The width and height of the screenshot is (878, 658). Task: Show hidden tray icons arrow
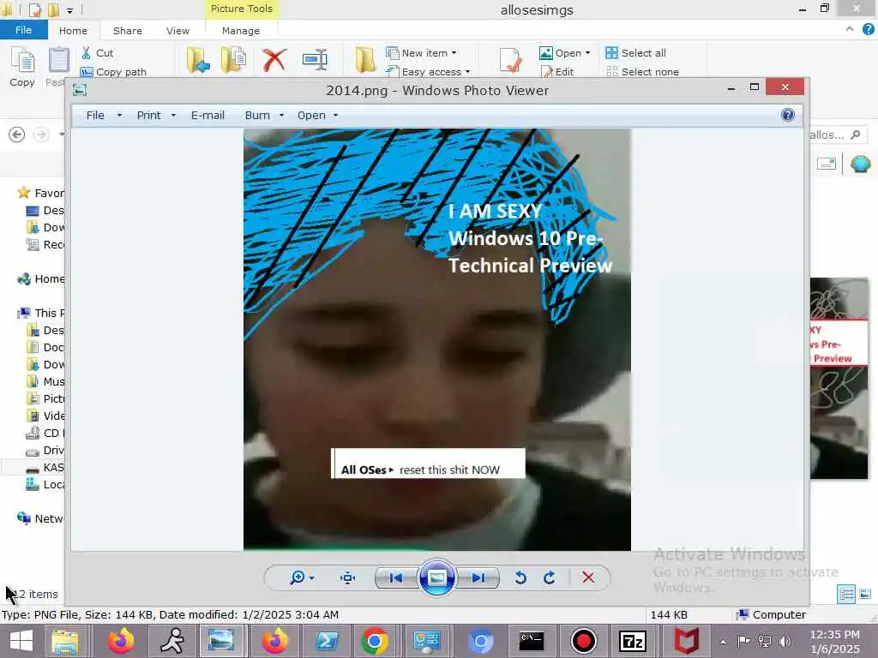[x=723, y=642]
